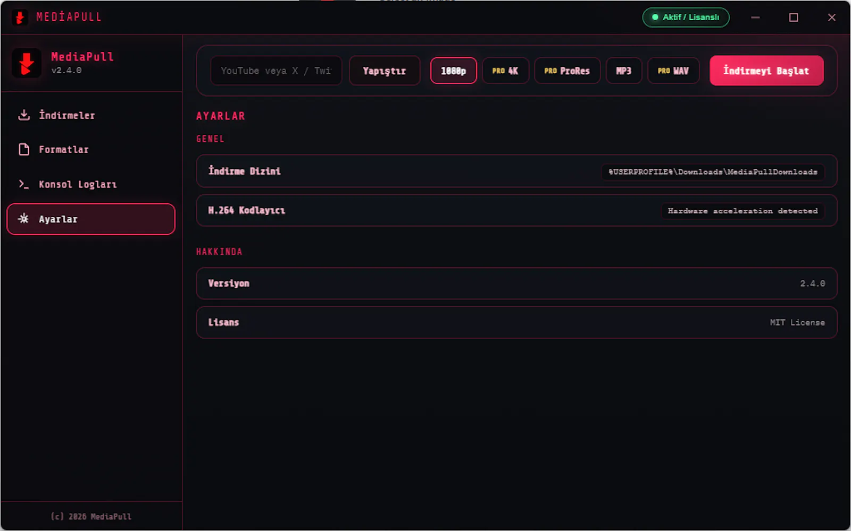
Task: Maximize the MediaPull window
Action: (x=794, y=18)
